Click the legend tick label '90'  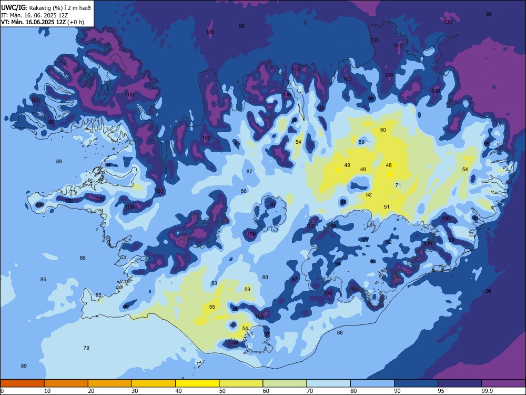pyautogui.click(x=397, y=391)
